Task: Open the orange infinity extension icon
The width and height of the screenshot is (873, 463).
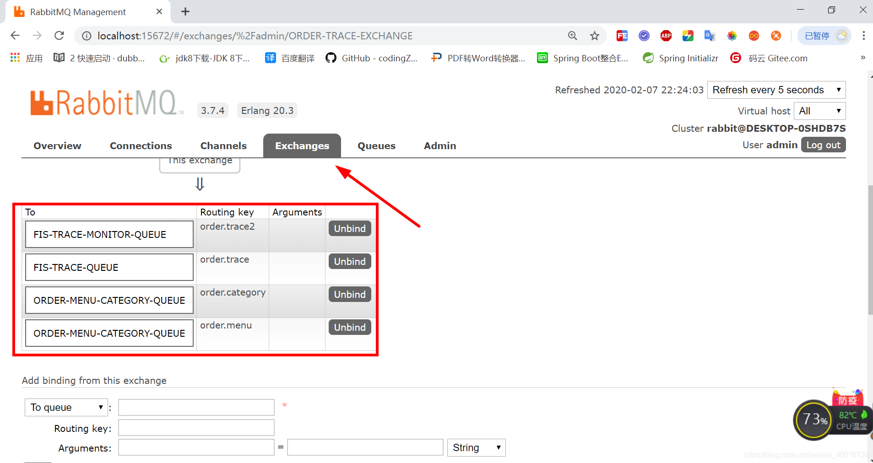Action: tap(754, 36)
